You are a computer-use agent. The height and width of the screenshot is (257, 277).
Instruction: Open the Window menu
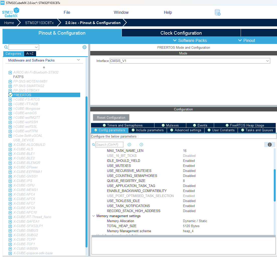121,12
